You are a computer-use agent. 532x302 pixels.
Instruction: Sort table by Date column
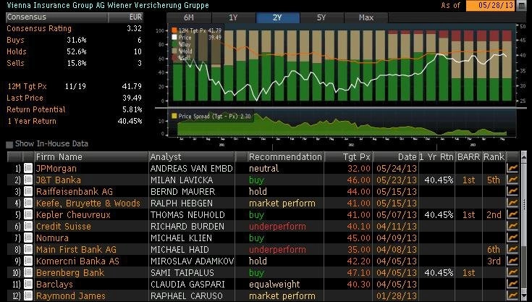coord(396,156)
